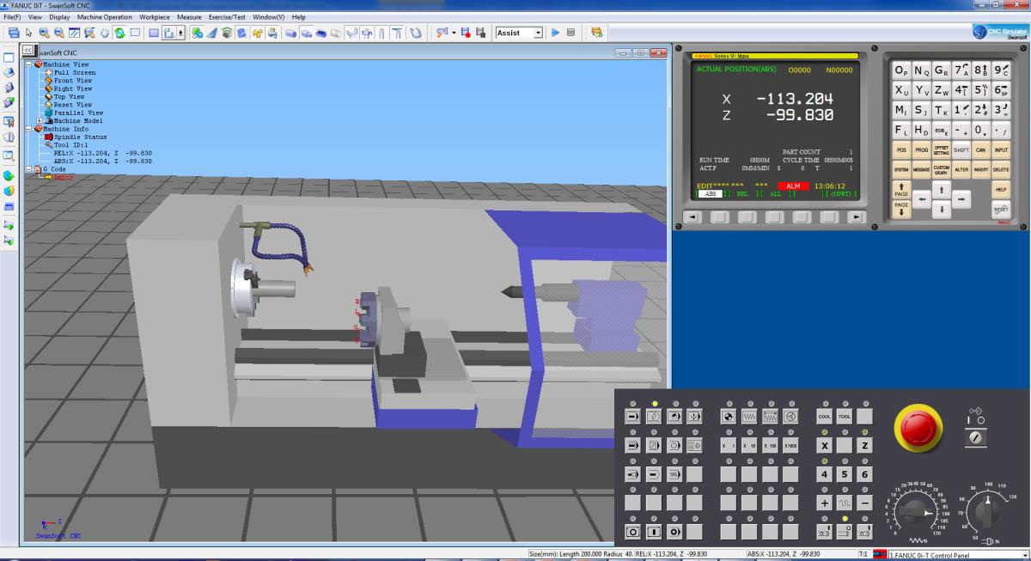Click the feedrate override rotary dial
Viewport: 1031px width, 561px height.
[914, 513]
